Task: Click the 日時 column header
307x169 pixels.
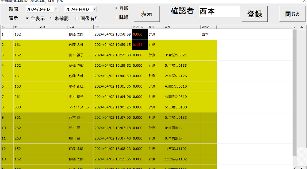Action: 113,27
